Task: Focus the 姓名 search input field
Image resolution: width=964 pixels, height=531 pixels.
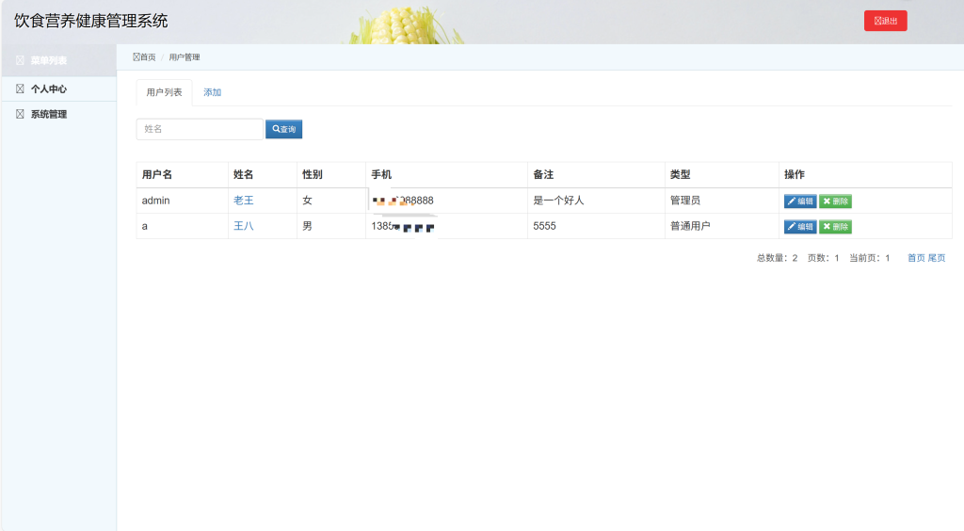Action: (200, 129)
